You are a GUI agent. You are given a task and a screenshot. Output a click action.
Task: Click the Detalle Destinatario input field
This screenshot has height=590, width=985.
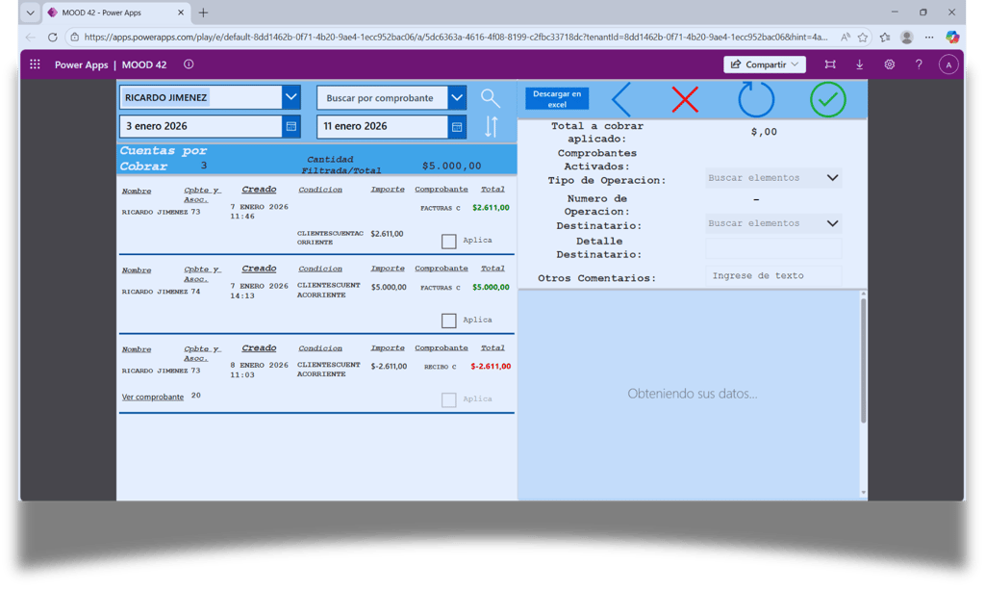[x=773, y=248]
